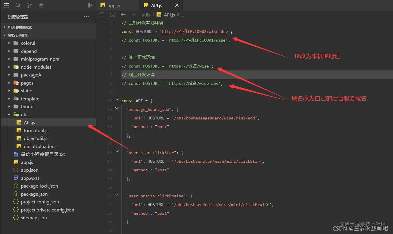Open qiniuUploader.js in the file tree
The image size is (393, 234).
(48, 146)
